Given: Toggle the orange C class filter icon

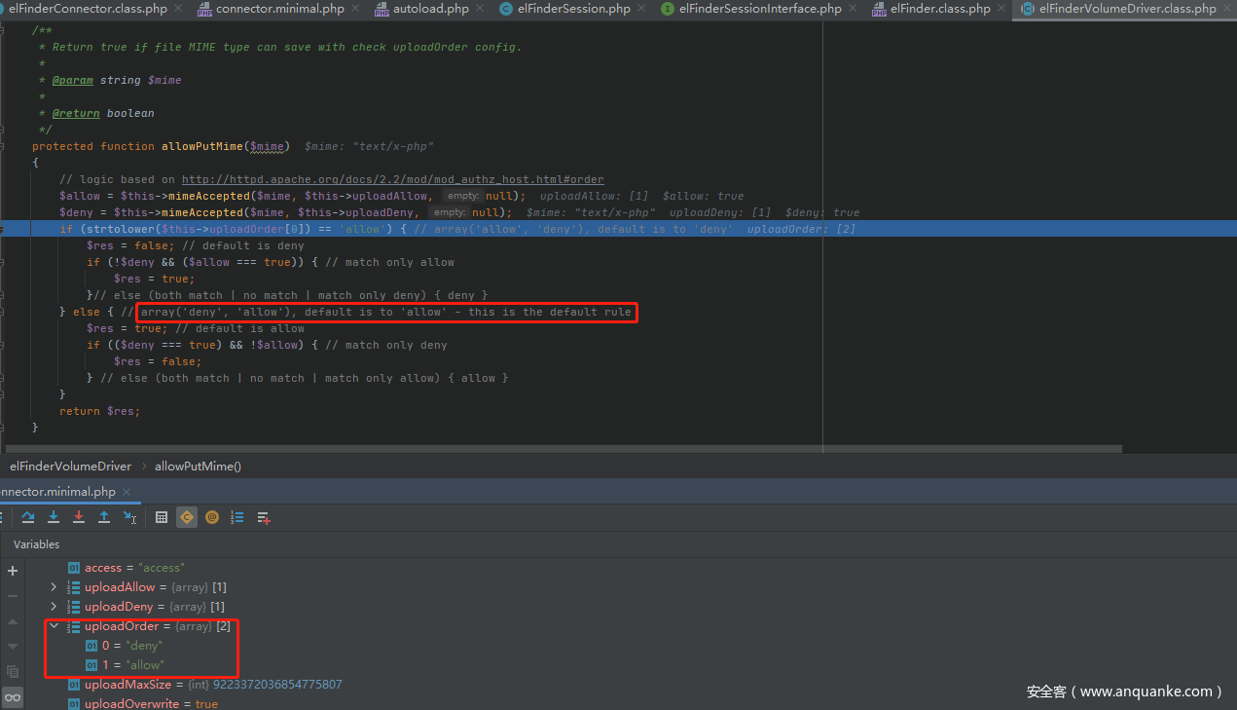Looking at the screenshot, I should [x=187, y=517].
